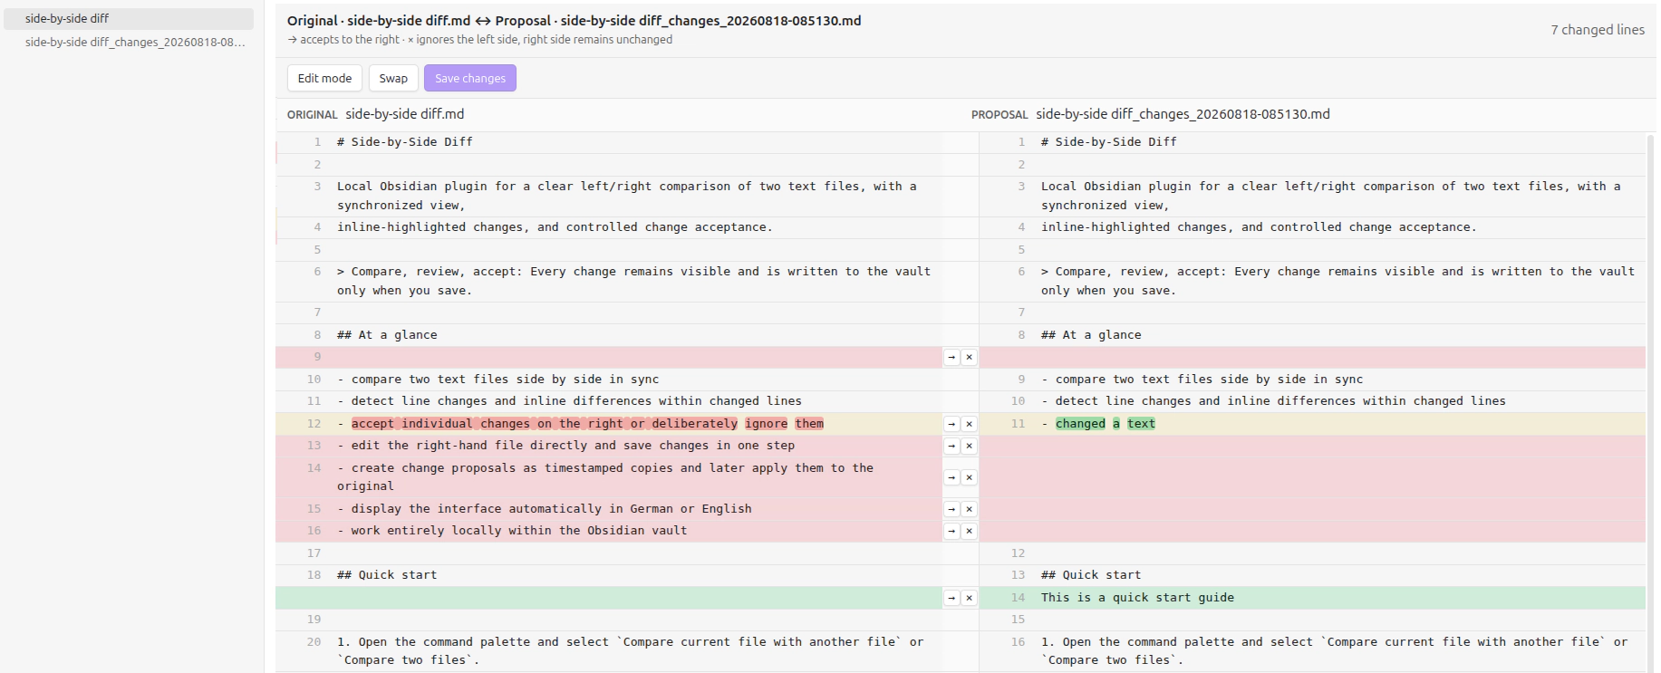
Task: Click original line 3 'Local Obsidian plugin' text
Action: point(626,196)
